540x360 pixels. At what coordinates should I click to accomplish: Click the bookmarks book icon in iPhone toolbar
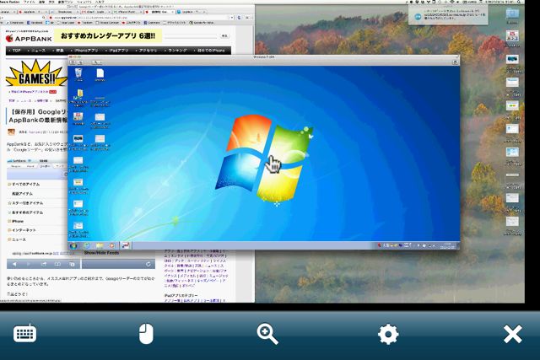point(58,264)
